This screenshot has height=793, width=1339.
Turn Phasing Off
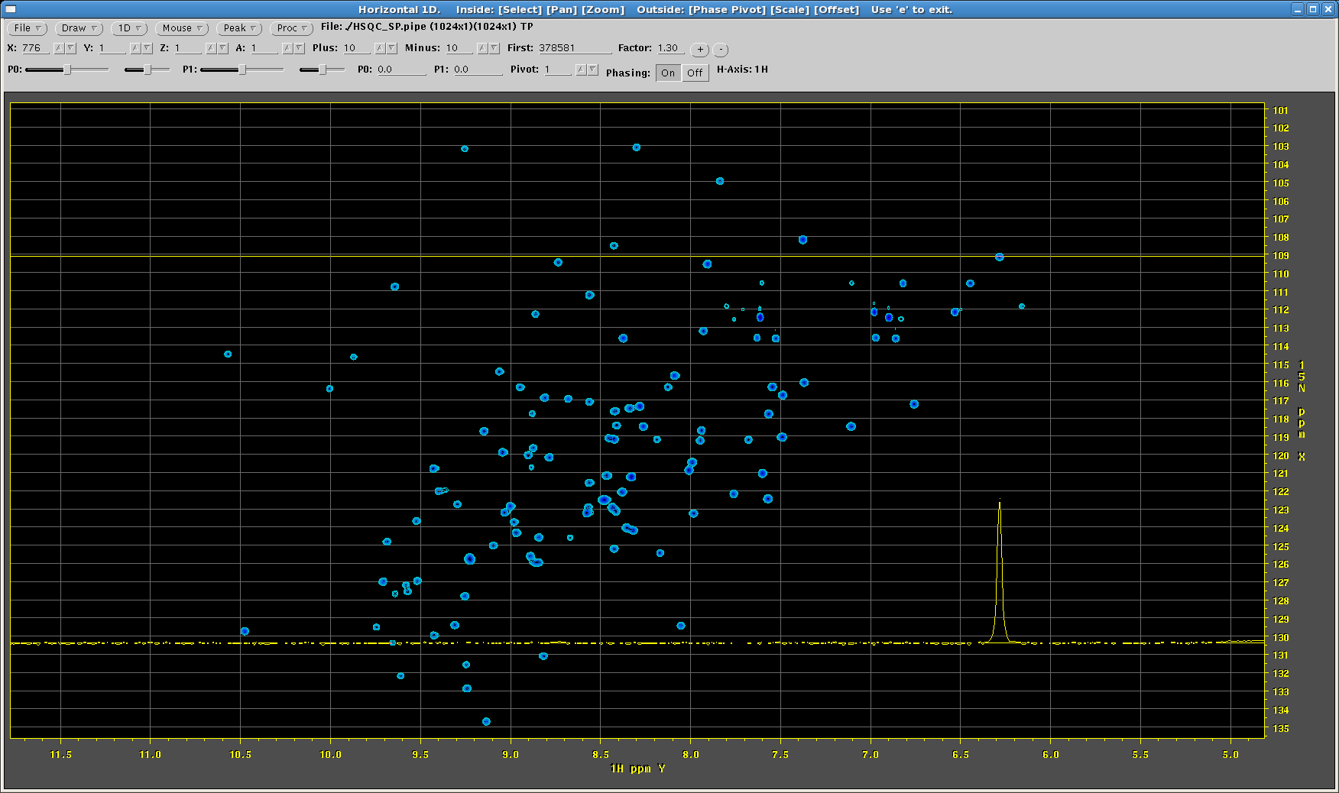coord(695,73)
